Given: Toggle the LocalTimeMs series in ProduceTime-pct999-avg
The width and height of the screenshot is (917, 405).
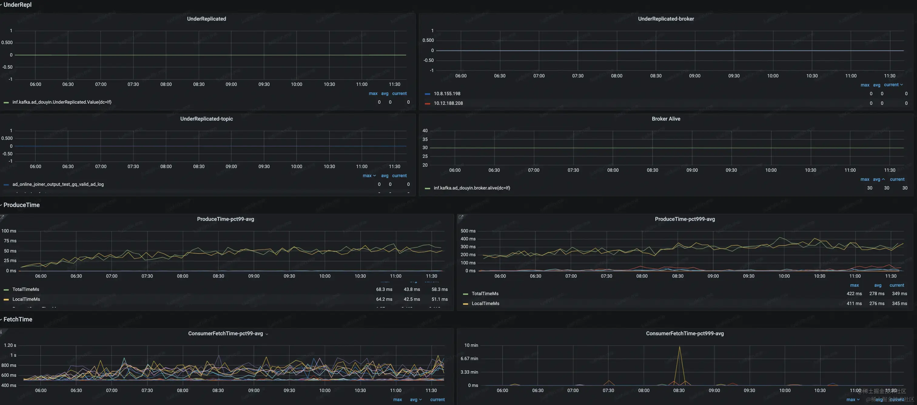Looking at the screenshot, I should tap(485, 303).
